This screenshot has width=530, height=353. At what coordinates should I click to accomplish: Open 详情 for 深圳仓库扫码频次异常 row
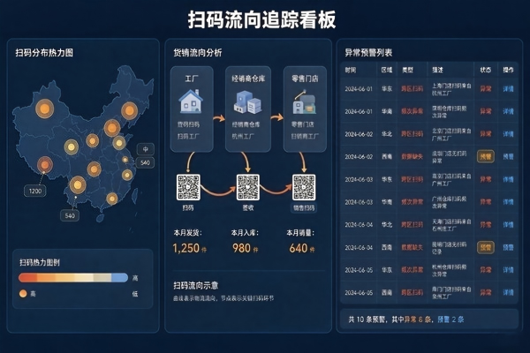click(x=508, y=111)
